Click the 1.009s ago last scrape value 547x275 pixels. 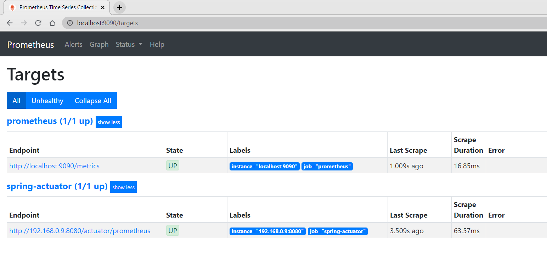[x=406, y=166]
